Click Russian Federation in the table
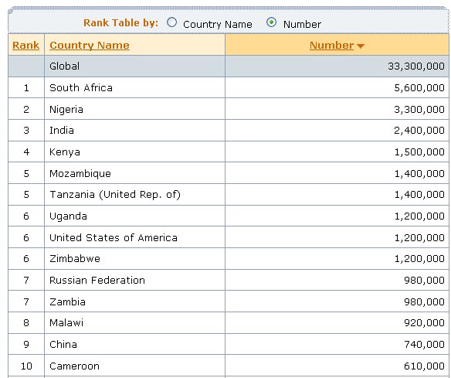The width and height of the screenshot is (451, 378). coord(97,280)
